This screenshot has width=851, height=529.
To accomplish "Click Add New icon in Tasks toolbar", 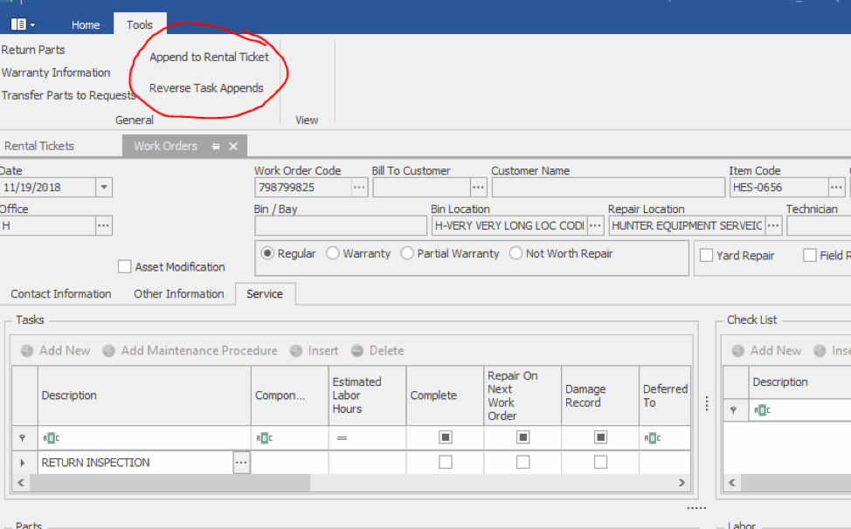I will 27,351.
